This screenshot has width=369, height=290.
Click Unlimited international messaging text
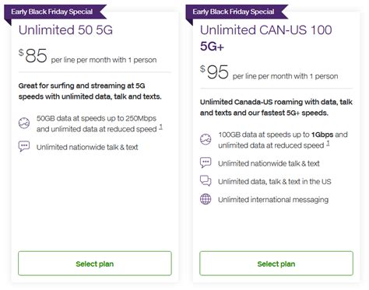pos(273,200)
